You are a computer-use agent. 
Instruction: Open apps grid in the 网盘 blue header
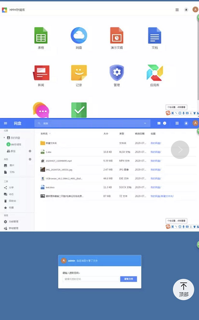(177, 123)
